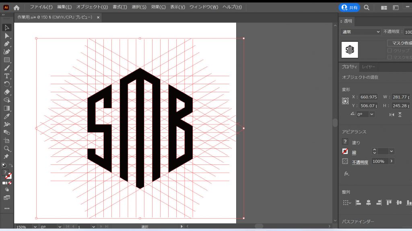Open Edit Toolbar three-dots button
Image resolution: width=412 pixels, height=231 pixels.
7,209
